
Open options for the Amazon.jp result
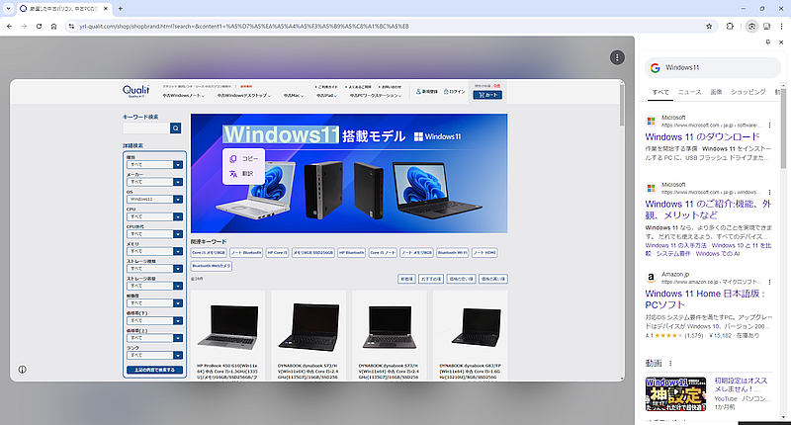(769, 282)
